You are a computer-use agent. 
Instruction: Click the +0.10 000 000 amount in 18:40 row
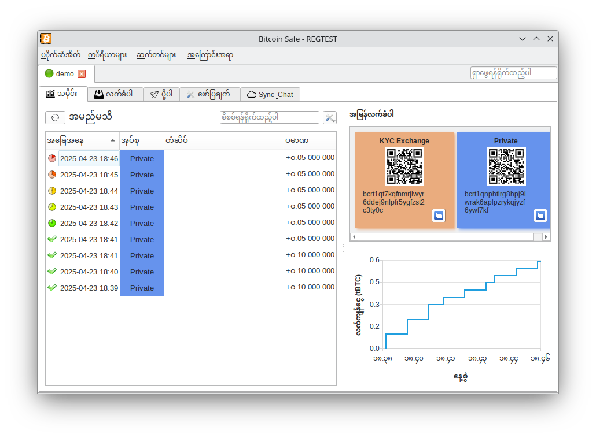point(310,271)
